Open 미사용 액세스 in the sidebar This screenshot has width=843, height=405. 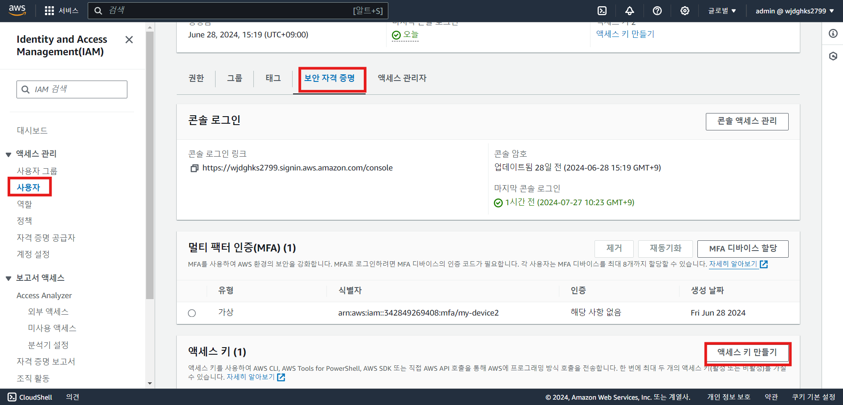(52, 328)
